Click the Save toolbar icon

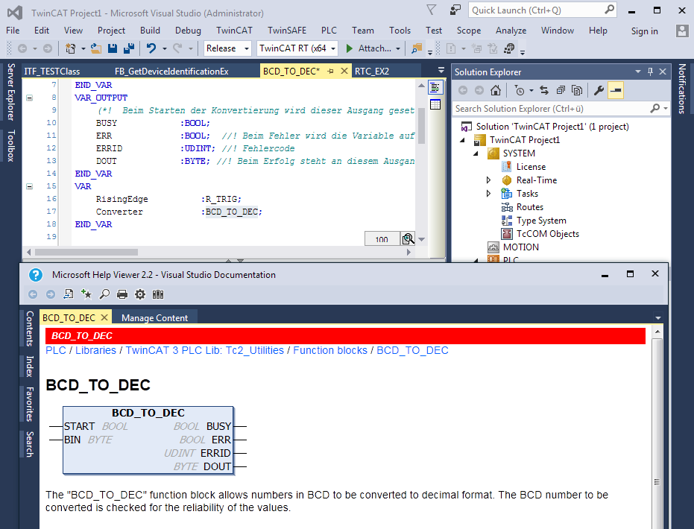[x=113, y=48]
